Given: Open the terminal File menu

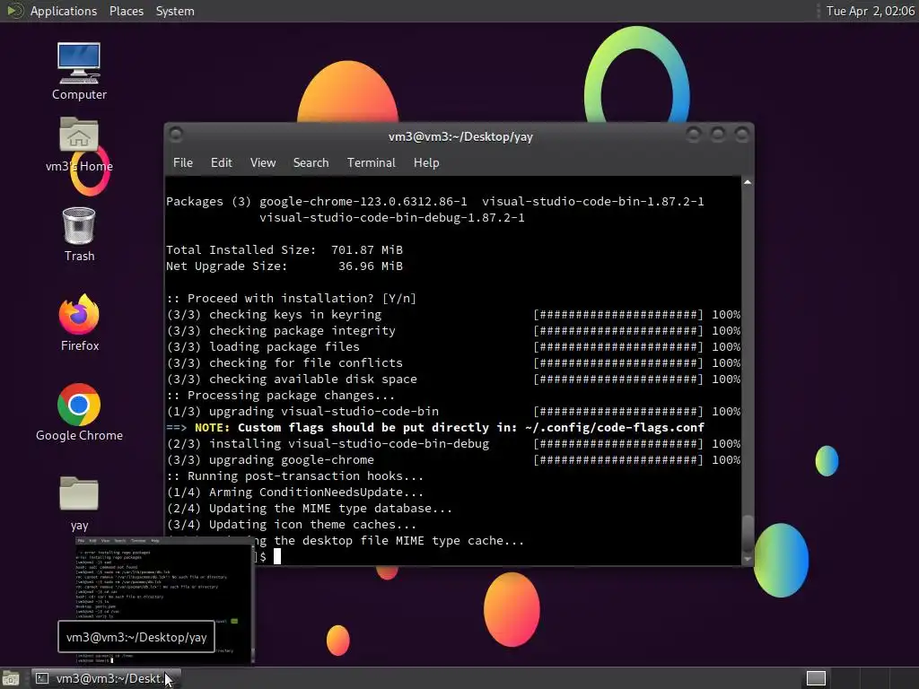Looking at the screenshot, I should pos(183,163).
